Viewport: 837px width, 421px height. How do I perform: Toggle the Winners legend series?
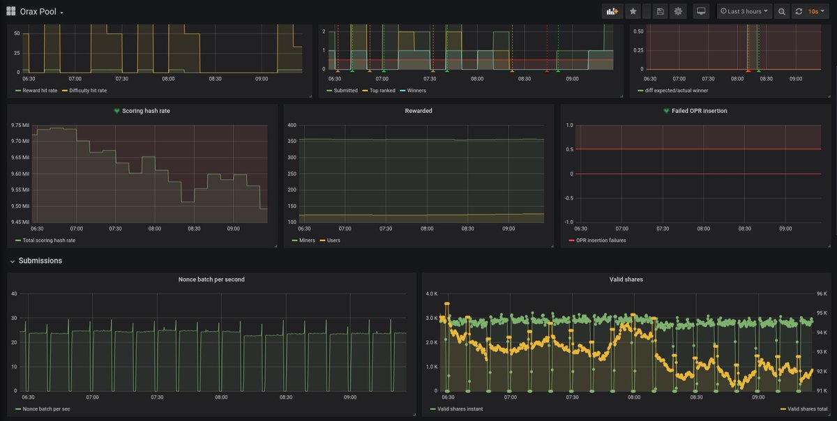tap(416, 90)
